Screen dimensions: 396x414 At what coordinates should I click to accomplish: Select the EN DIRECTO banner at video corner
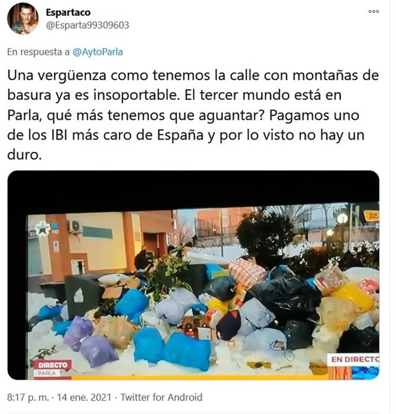[x=355, y=360]
